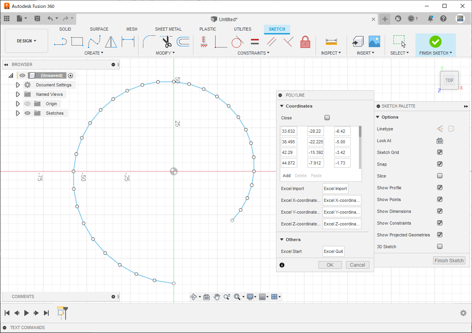Collapse the Coordinates section

282,106
